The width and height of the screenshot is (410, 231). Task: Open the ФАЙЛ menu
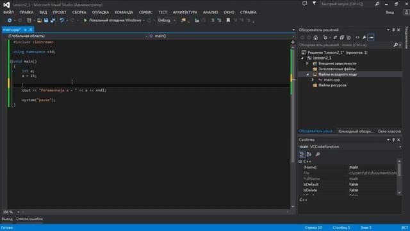point(8,12)
